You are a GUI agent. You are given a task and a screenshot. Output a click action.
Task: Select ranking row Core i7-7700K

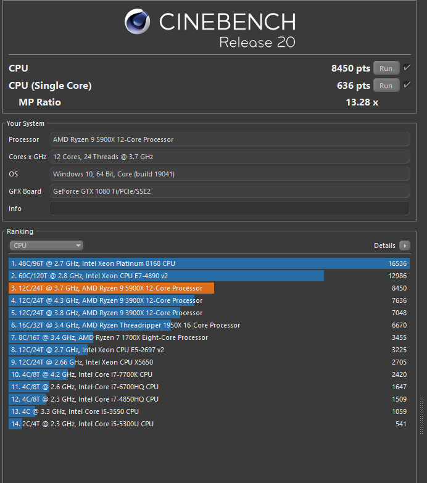point(209,374)
